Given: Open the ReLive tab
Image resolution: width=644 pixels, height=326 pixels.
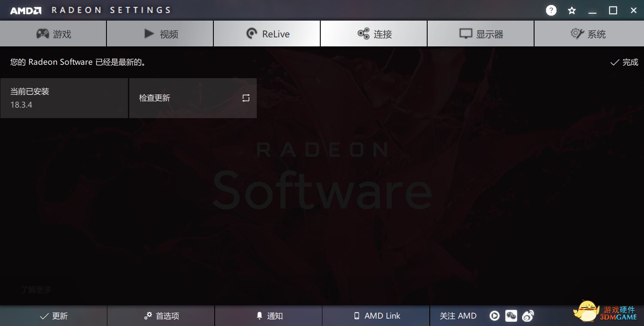Looking at the screenshot, I should tap(267, 34).
